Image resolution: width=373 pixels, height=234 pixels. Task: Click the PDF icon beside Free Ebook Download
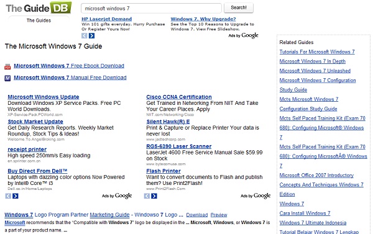point(7,66)
